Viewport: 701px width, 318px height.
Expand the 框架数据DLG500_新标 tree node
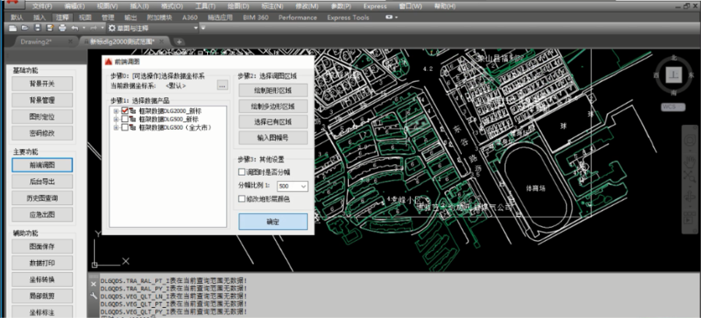[x=116, y=119]
